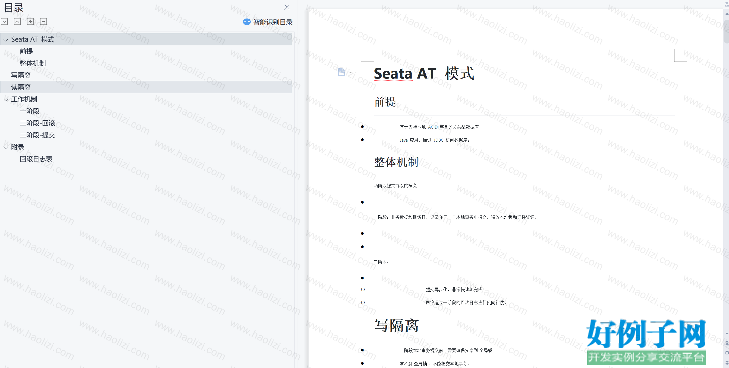Image resolution: width=729 pixels, height=368 pixels.
Task: Select 工作机制 outline entry
Action: (24, 99)
